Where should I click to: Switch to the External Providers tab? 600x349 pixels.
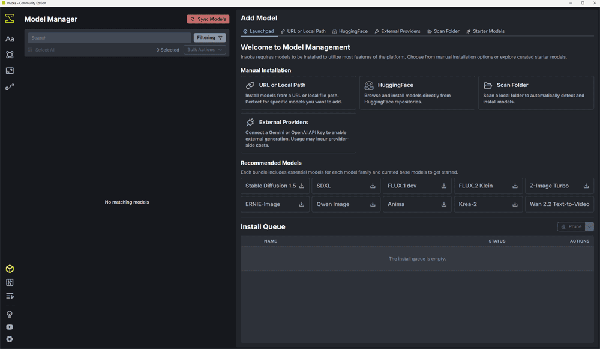click(x=397, y=31)
